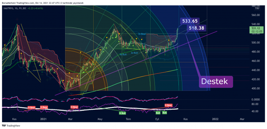Select the purple Destek annotation box
The width and height of the screenshot is (267, 129).
pyautogui.click(x=216, y=82)
